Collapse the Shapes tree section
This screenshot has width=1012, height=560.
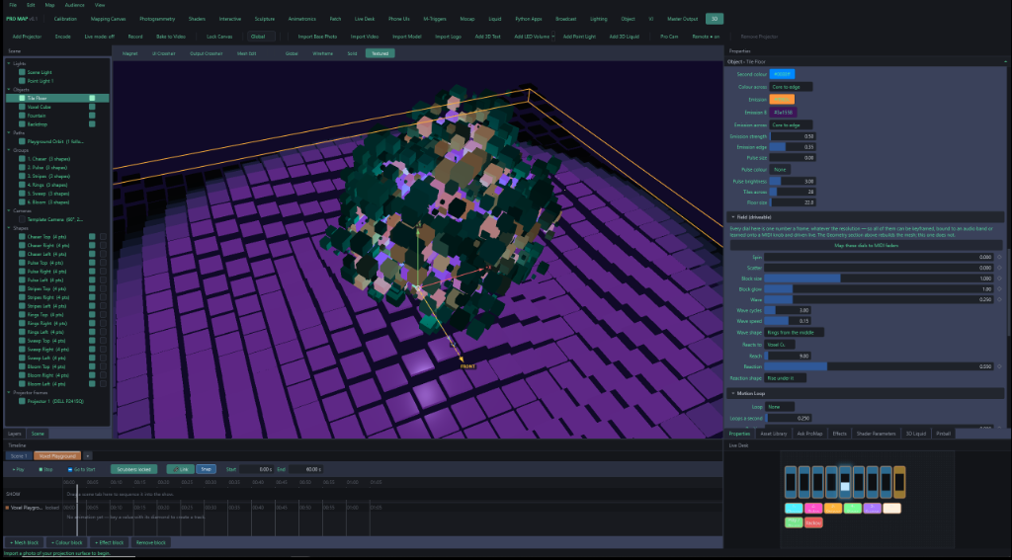tap(9, 228)
